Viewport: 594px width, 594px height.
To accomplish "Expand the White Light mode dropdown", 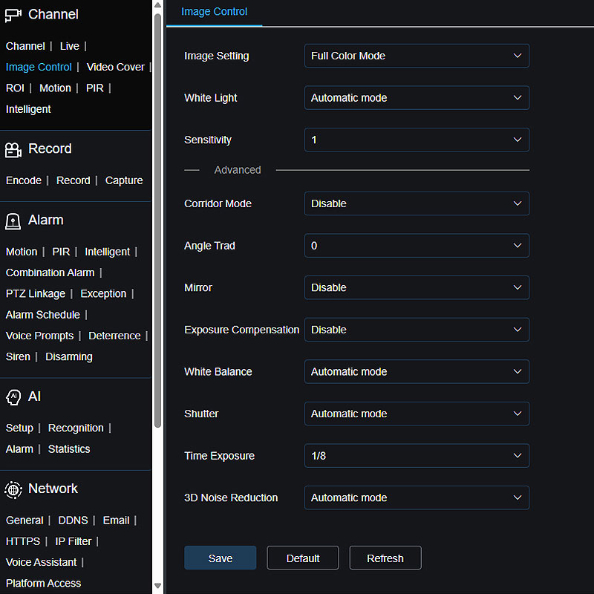I will click(x=417, y=98).
